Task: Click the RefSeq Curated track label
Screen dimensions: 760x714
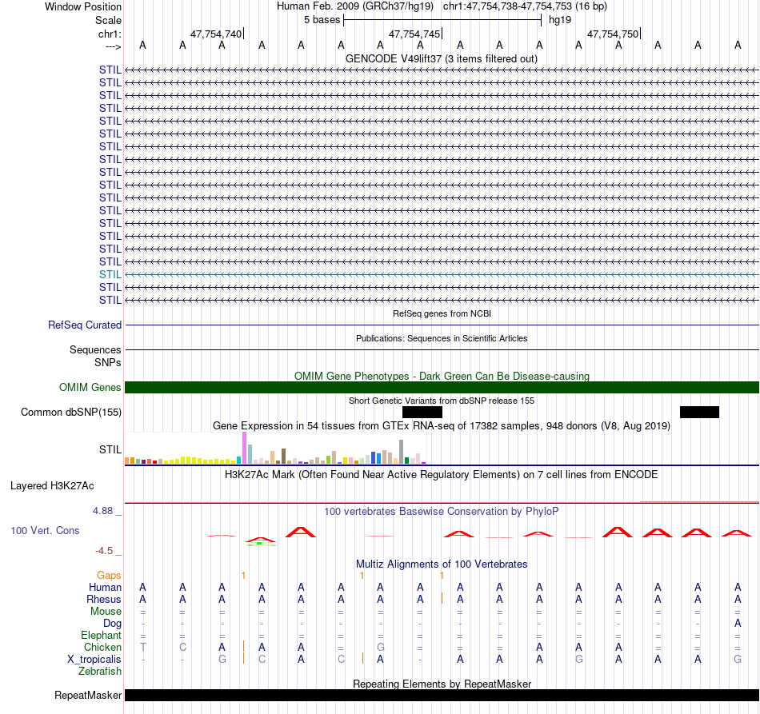Action: (x=84, y=325)
